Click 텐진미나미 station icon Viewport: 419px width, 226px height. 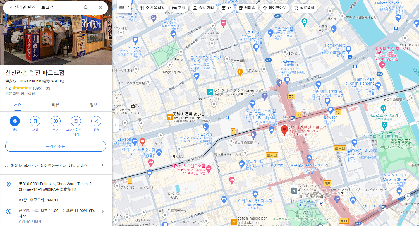384,207
